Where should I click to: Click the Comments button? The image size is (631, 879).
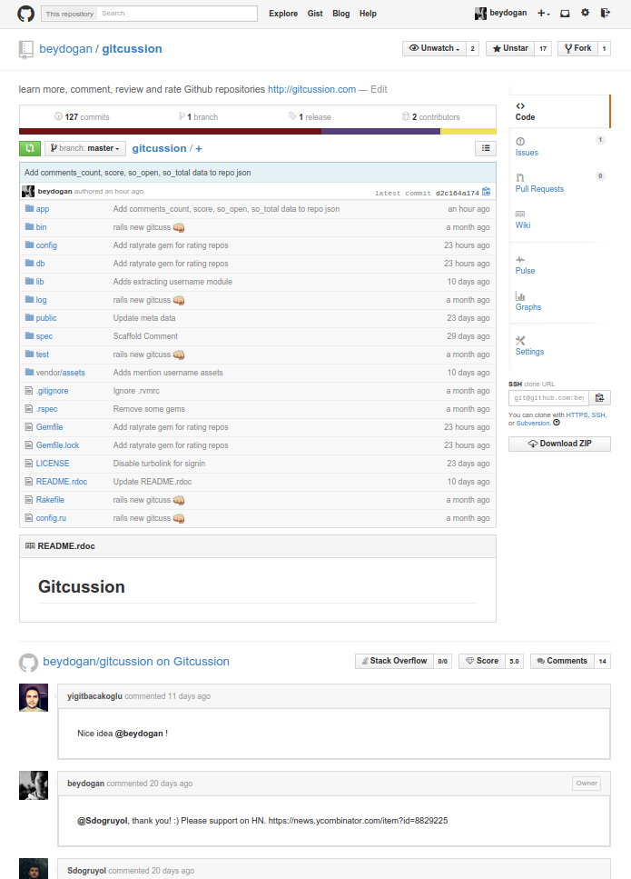click(562, 661)
